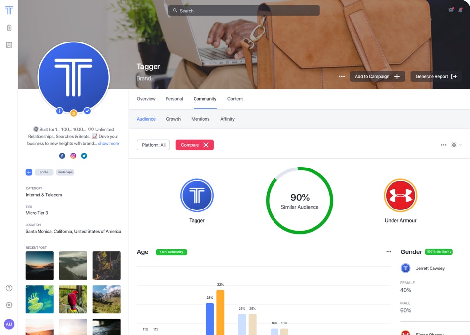Image resolution: width=470 pixels, height=335 pixels.
Task: Open the Content tab
Action: [235, 99]
